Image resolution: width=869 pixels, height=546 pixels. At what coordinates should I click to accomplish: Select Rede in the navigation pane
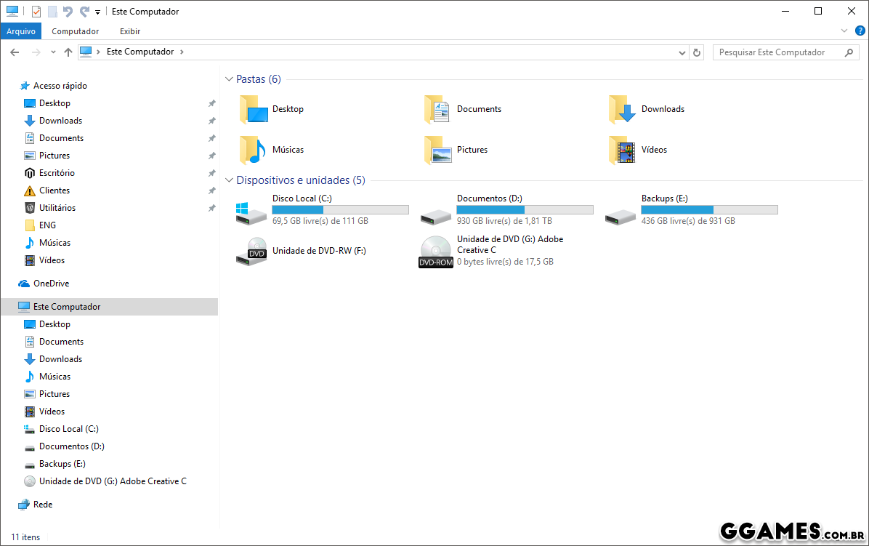(43, 505)
